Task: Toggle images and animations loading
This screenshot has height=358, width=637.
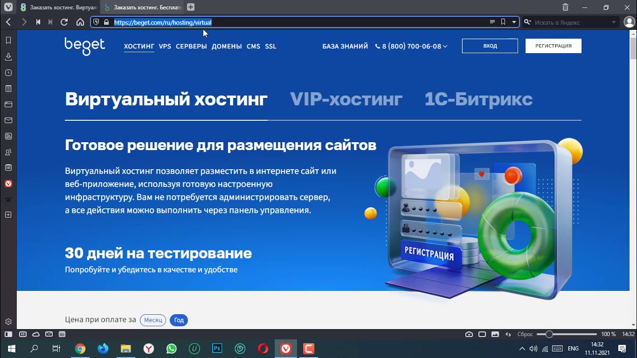Action: [x=495, y=334]
